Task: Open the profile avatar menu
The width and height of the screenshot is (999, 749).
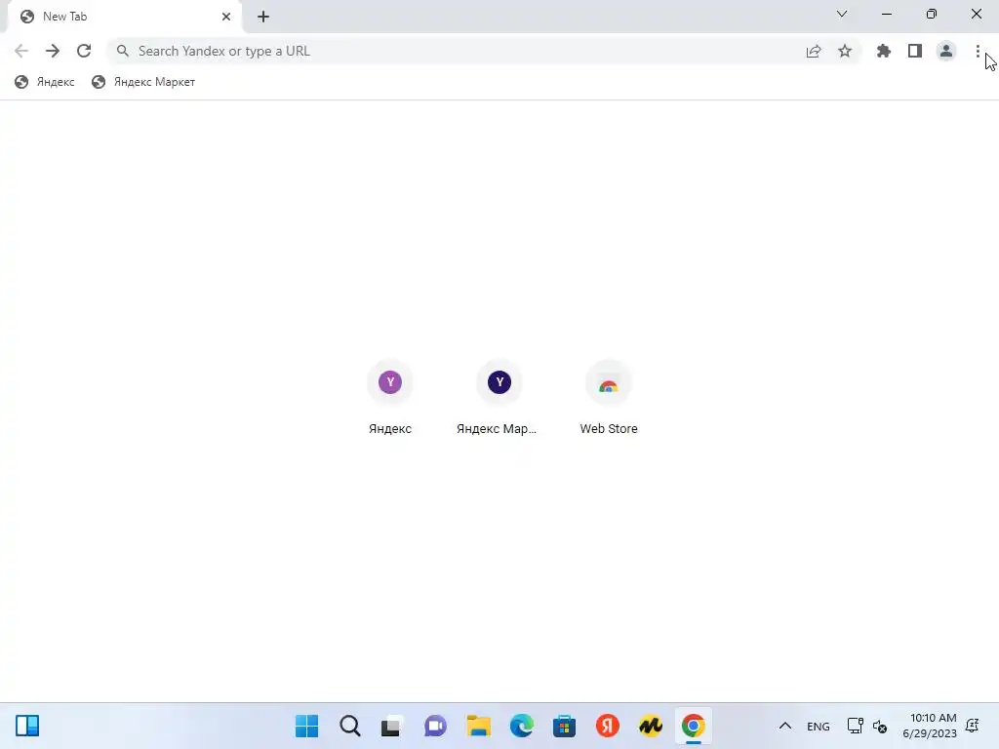Action: point(946,51)
